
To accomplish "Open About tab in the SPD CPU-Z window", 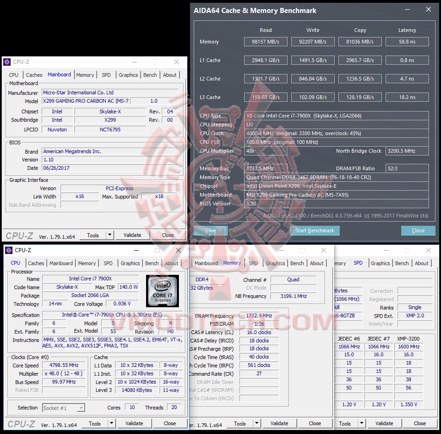I will [x=421, y=263].
